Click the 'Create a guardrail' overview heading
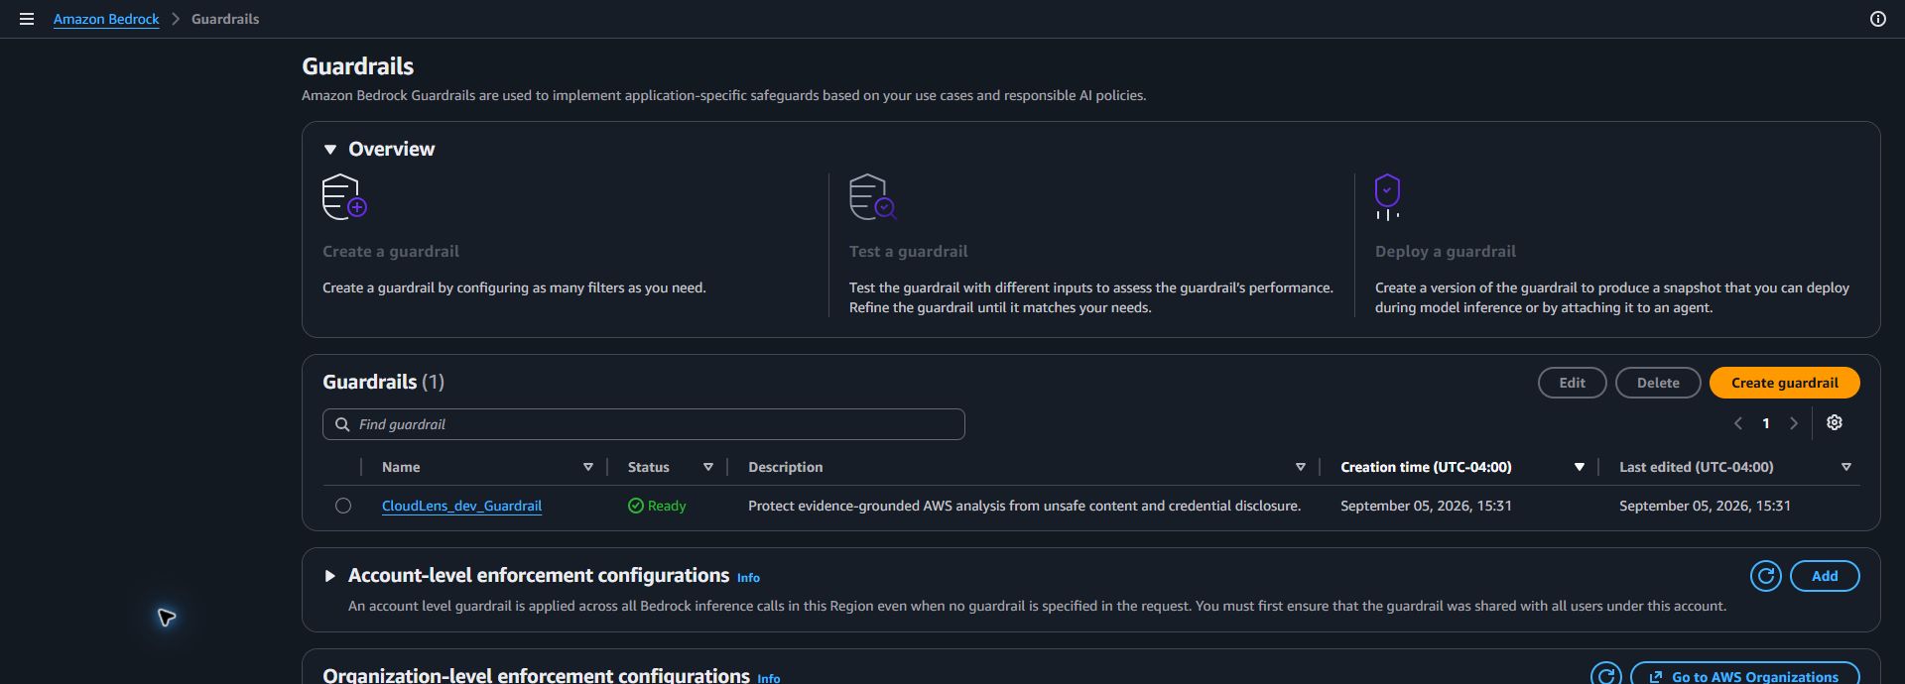1905x684 pixels. point(391,252)
